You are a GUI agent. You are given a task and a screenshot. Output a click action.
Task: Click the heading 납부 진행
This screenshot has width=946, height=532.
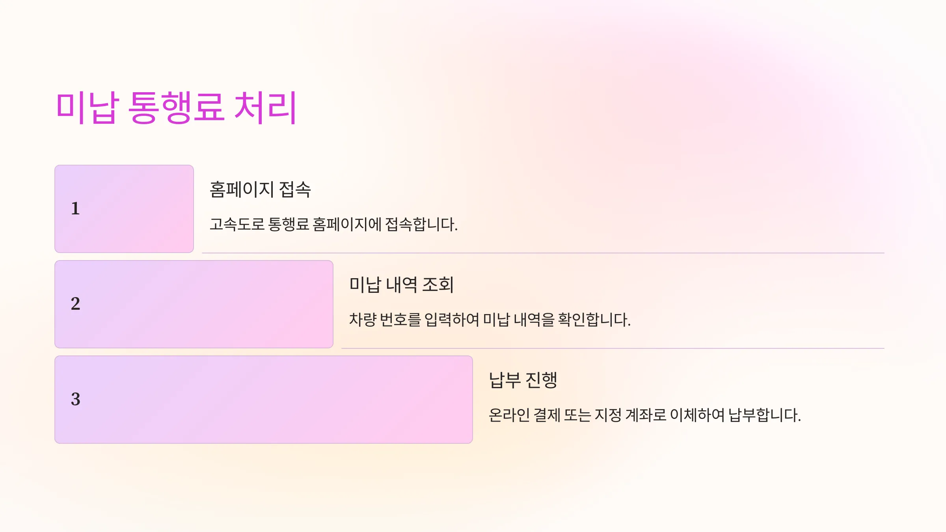coord(523,380)
